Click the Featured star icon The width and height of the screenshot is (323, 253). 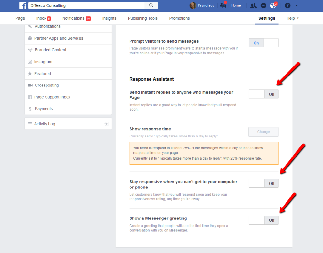tap(30, 74)
